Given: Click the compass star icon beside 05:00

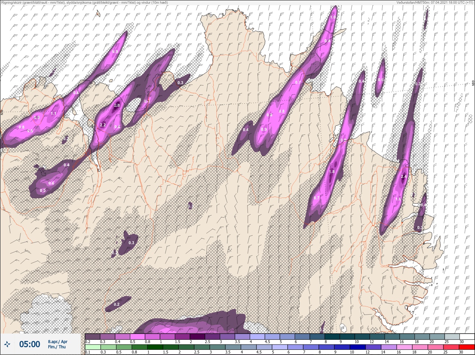Looking at the screenshot, I should pyautogui.click(x=7, y=344).
